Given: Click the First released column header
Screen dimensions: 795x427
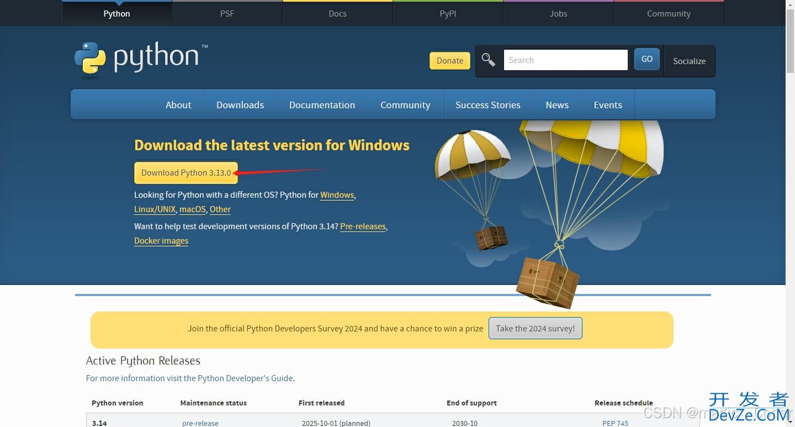Looking at the screenshot, I should [321, 403].
